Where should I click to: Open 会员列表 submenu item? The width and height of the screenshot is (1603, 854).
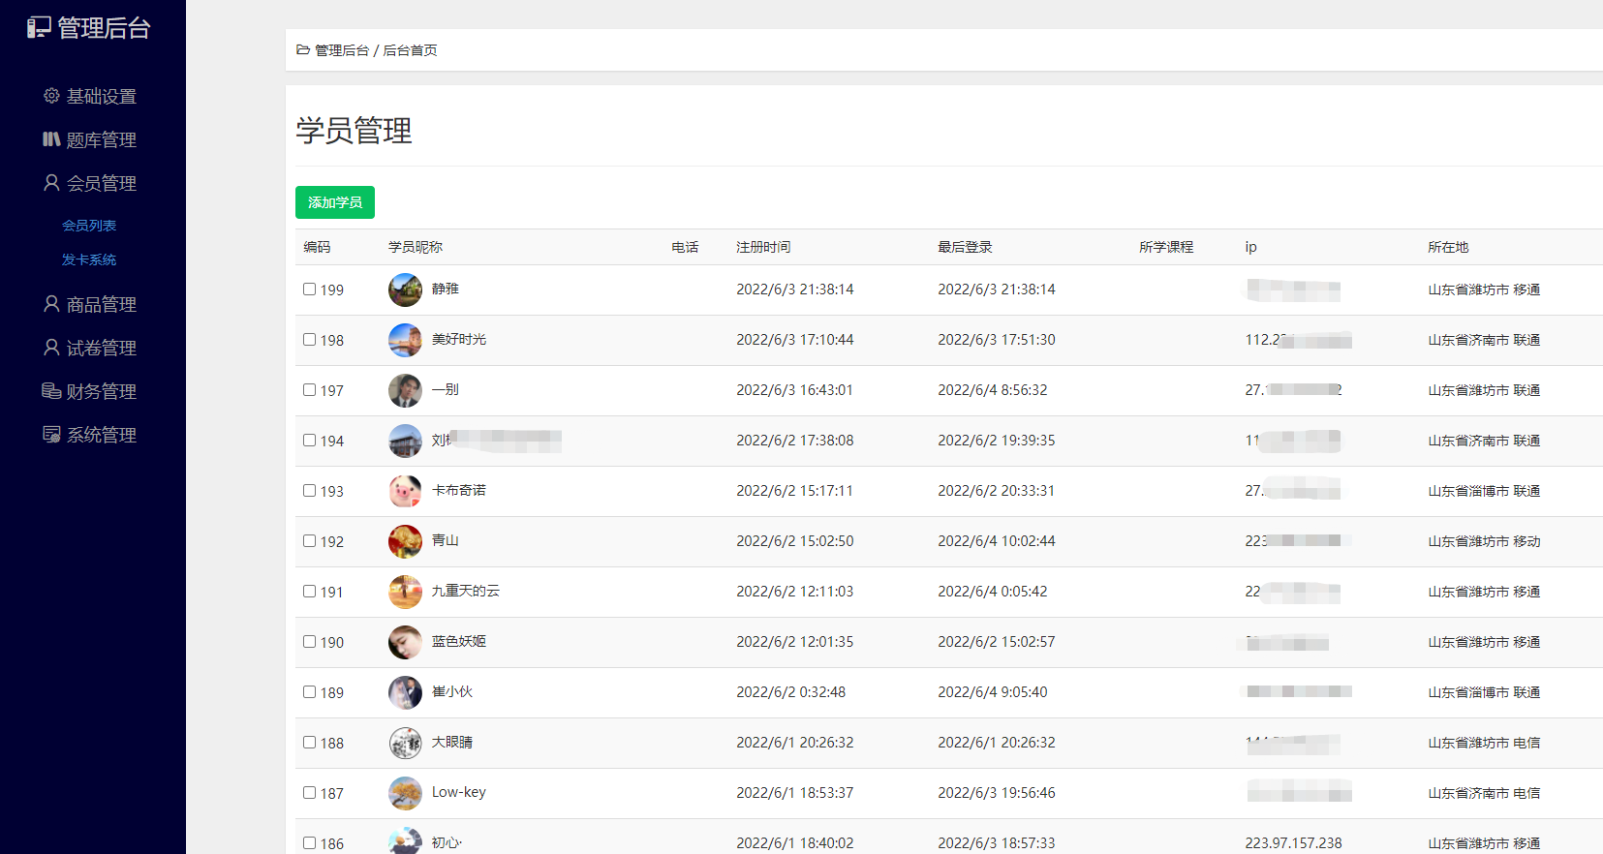[89, 226]
